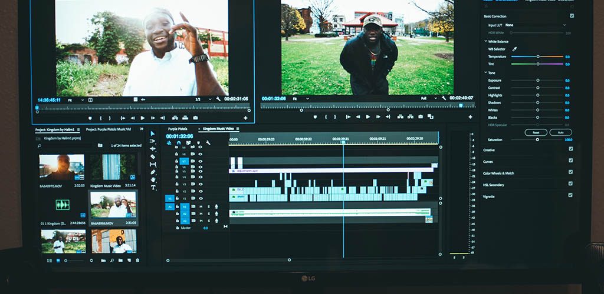Select the Razor tool in the toolbar

[153, 157]
